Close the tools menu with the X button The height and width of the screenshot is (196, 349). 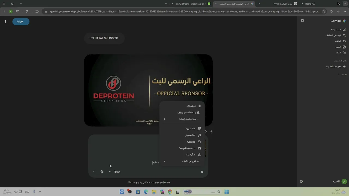click(x=202, y=172)
